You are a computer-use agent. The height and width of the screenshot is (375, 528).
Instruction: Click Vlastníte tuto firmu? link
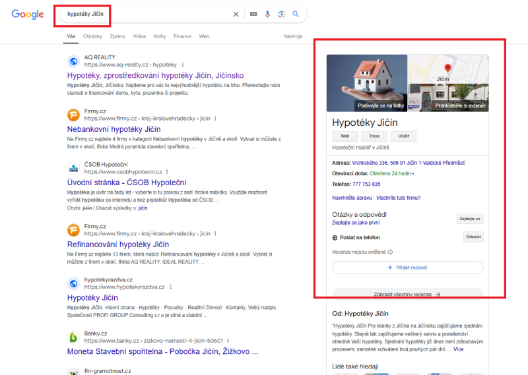click(399, 198)
